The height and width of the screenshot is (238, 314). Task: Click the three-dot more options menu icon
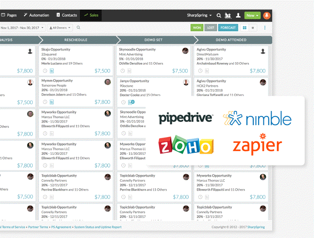tap(265, 28)
